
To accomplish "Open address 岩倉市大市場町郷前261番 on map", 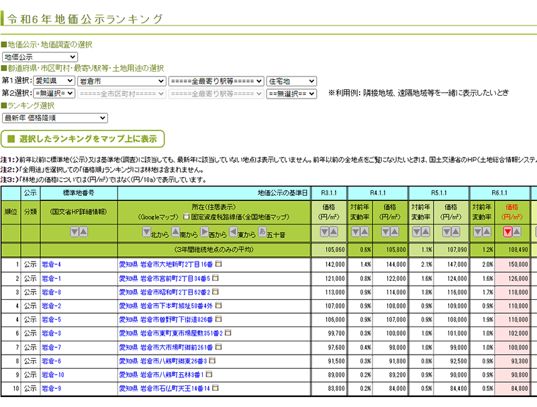I will 166,347.
